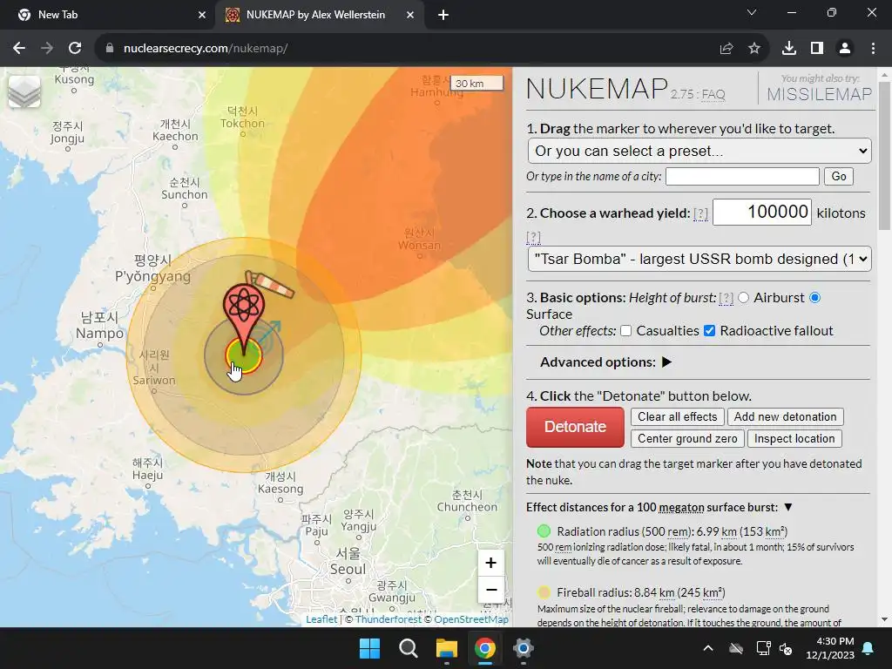Enable the Casualties checkbox
The height and width of the screenshot is (669, 892).
coord(625,330)
